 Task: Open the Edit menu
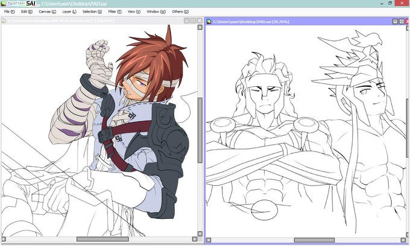pyautogui.click(x=27, y=11)
